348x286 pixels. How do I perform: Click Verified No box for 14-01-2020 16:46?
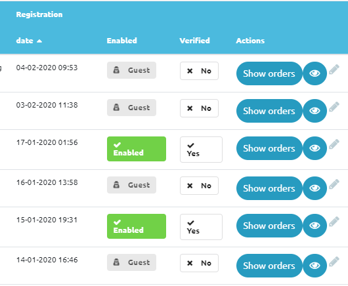199,263
